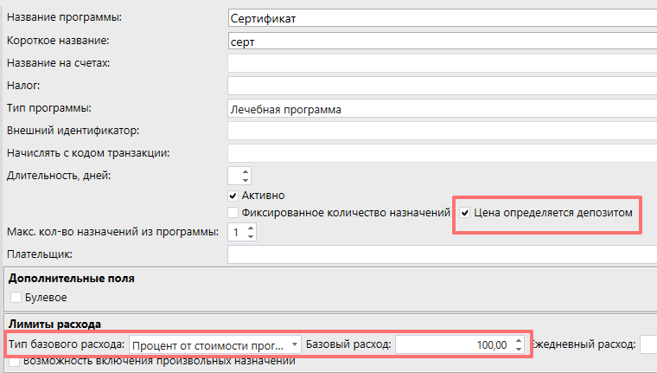
Task: Focus the Название на счетах field
Action: click(x=441, y=62)
